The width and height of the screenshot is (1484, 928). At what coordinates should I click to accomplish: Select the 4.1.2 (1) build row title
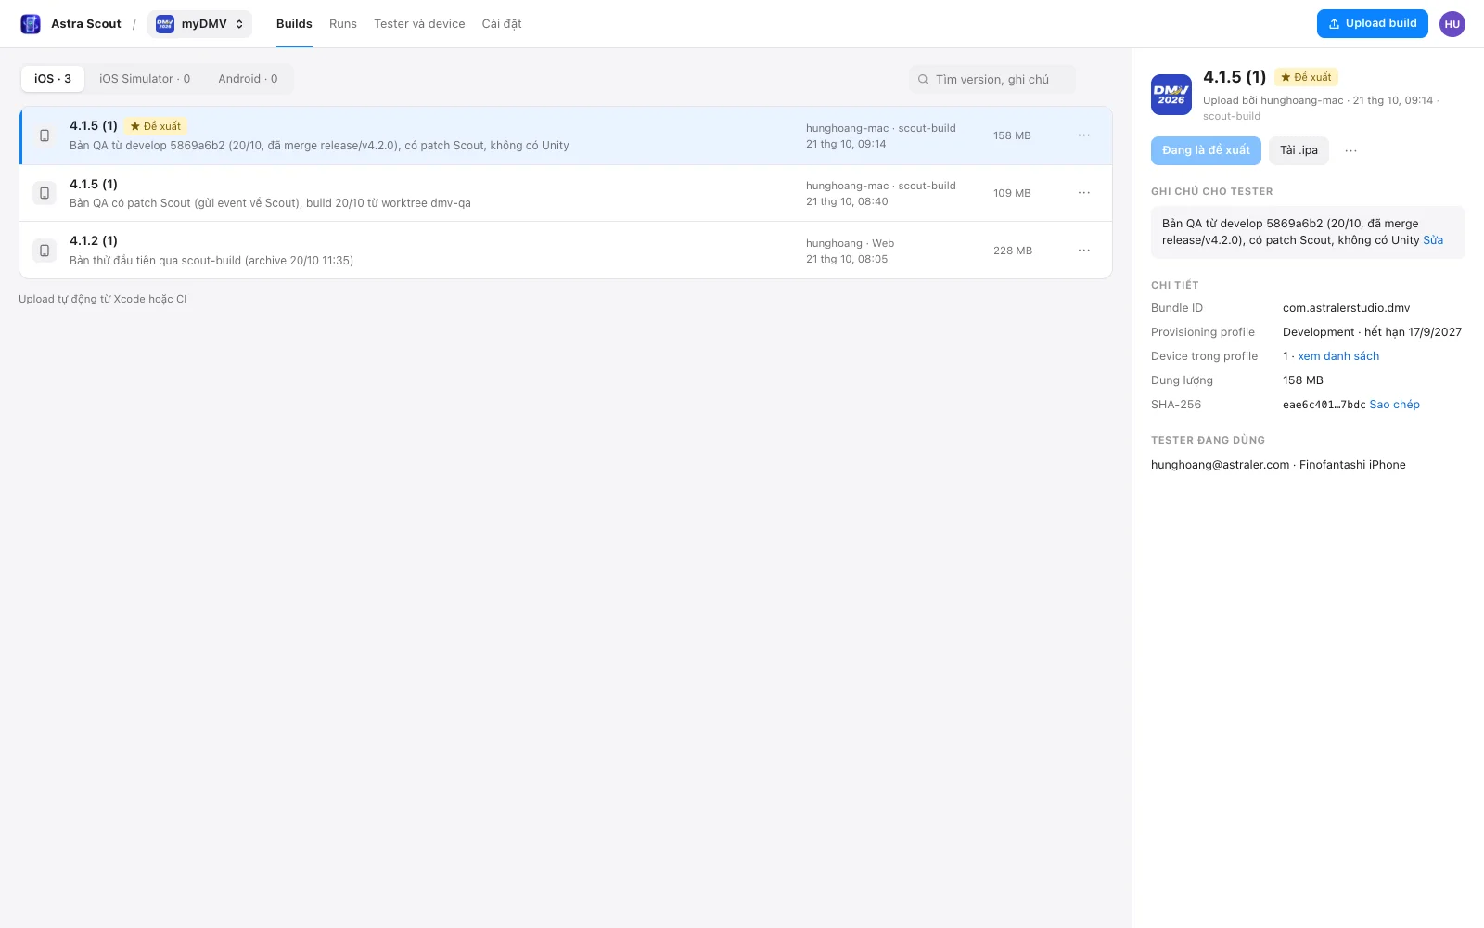click(94, 241)
